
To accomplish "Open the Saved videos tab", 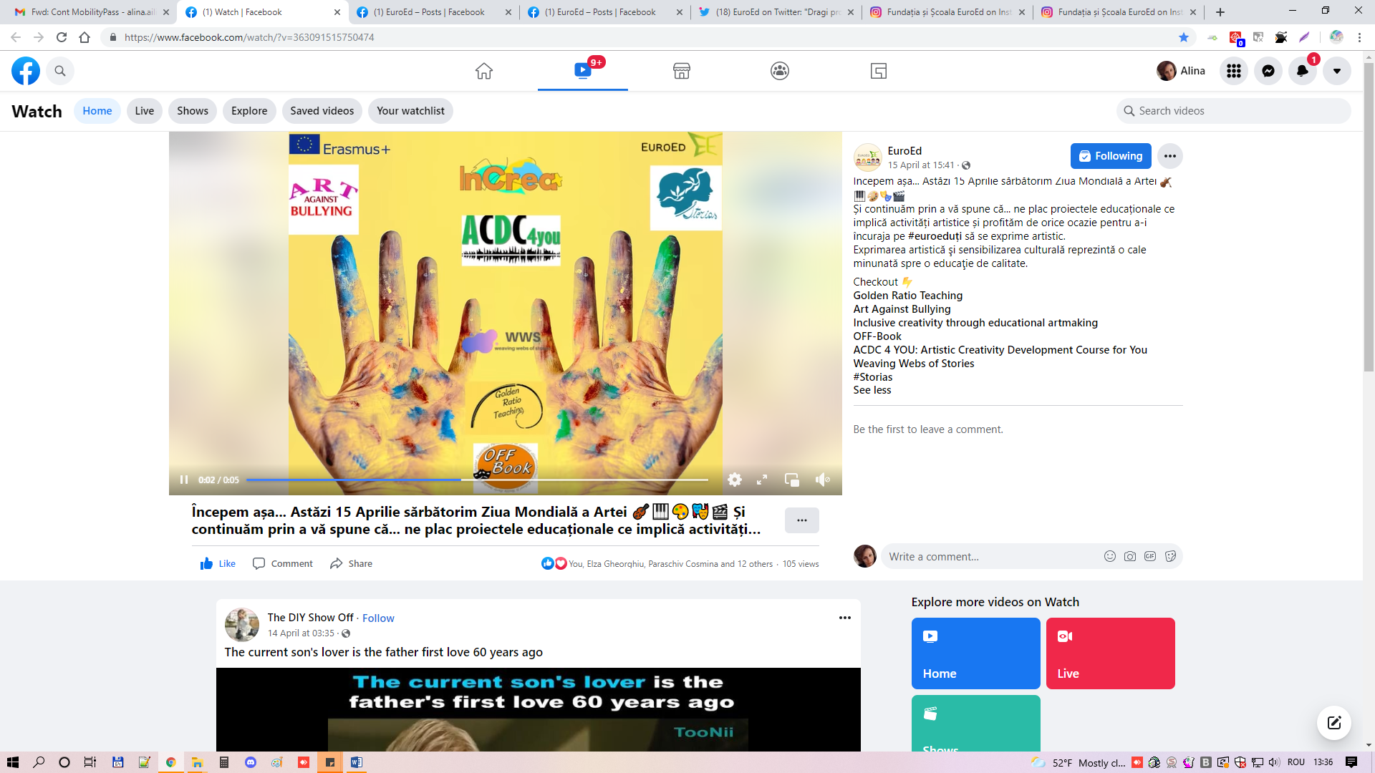I will 322,111.
